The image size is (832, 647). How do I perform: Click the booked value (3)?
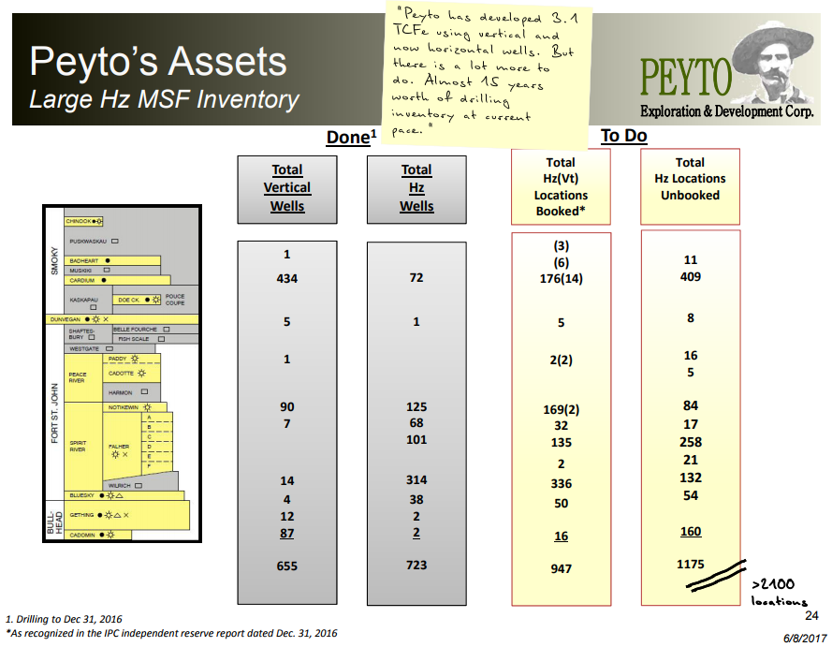coord(561,245)
